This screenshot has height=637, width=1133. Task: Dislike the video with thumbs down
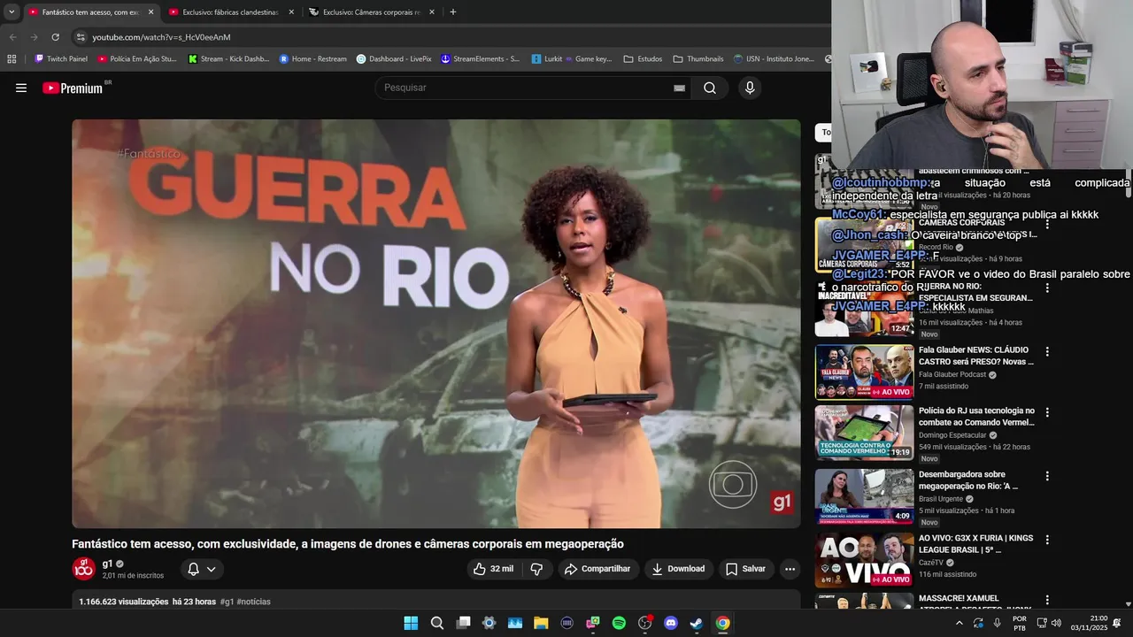tap(536, 569)
